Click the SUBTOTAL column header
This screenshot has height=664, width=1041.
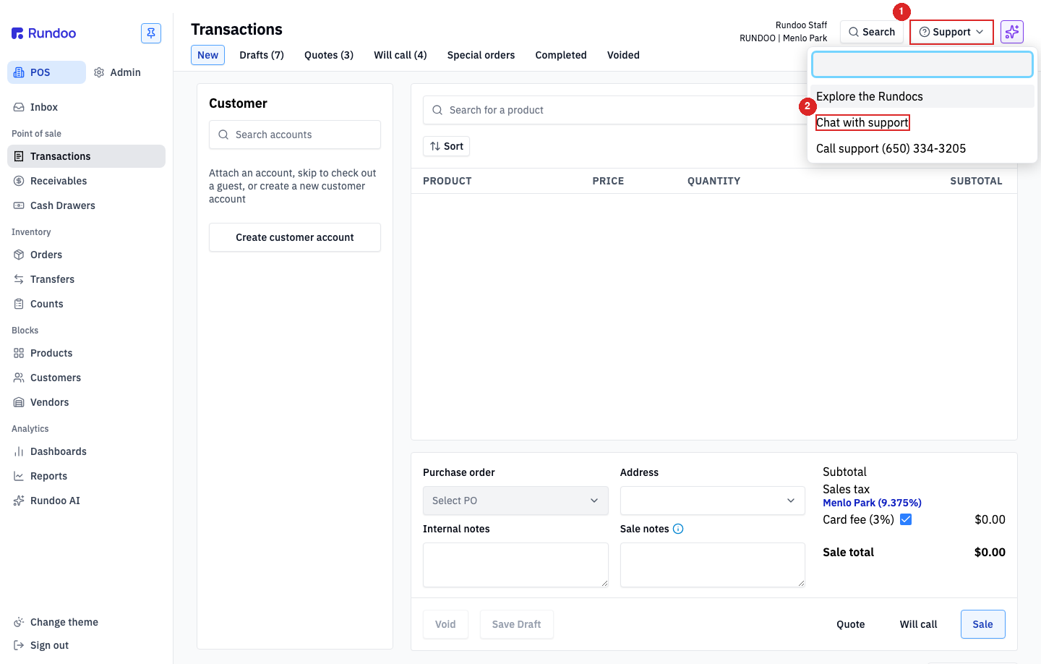tap(977, 181)
